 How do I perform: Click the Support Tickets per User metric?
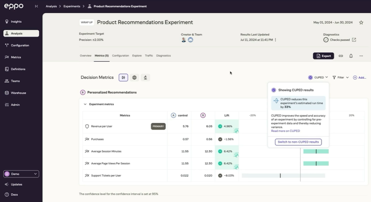coord(106,176)
